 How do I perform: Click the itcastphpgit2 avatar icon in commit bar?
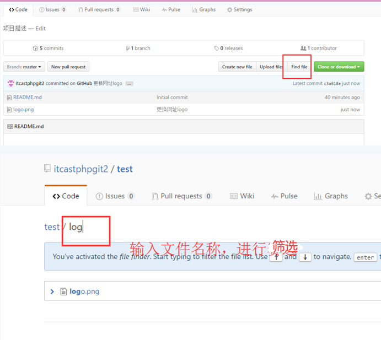pos(10,83)
